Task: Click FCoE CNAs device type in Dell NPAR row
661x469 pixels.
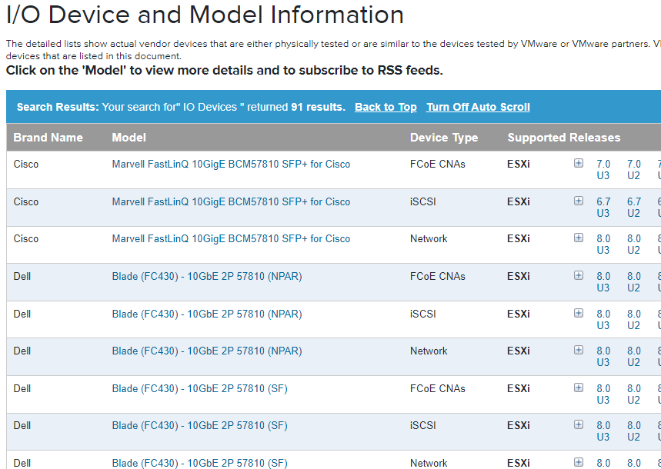Action: point(438,277)
